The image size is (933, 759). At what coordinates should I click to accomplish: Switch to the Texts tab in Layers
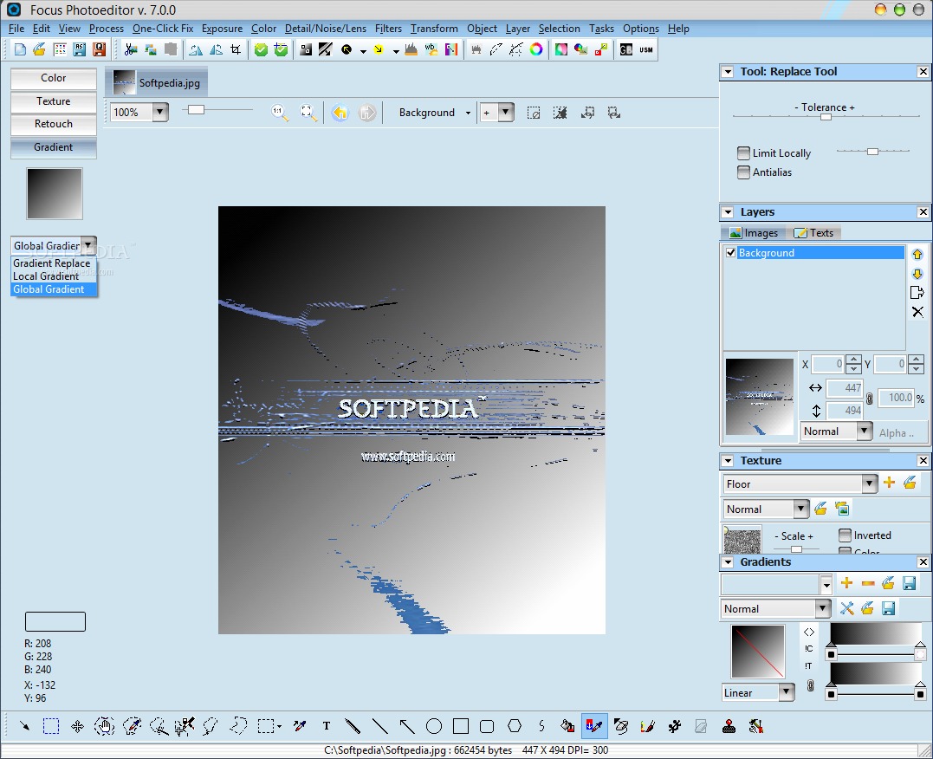813,233
